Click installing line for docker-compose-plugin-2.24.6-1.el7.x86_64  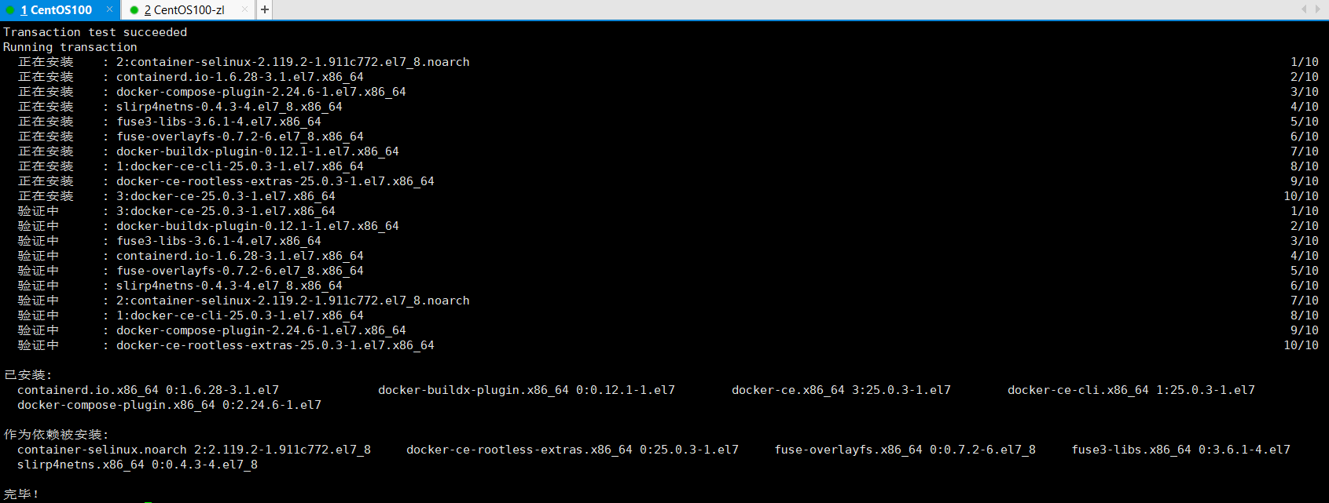pos(668,92)
